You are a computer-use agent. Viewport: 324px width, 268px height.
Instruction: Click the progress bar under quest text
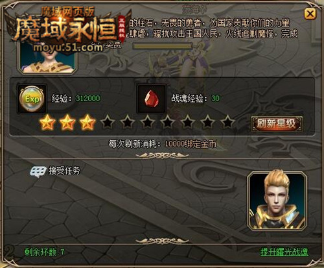point(163,46)
